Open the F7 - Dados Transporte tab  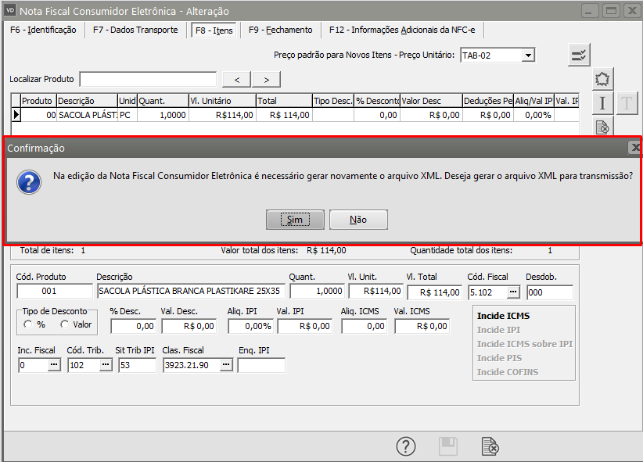pyautogui.click(x=135, y=30)
